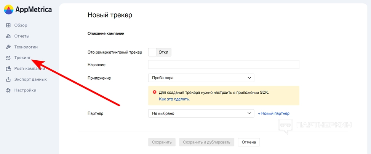The image size is (371, 154).
Task: Click the Технологии wrench icon
Action: 8,47
